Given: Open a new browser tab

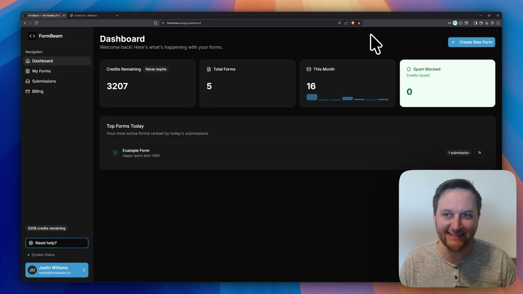Looking at the screenshot, I should point(117,16).
